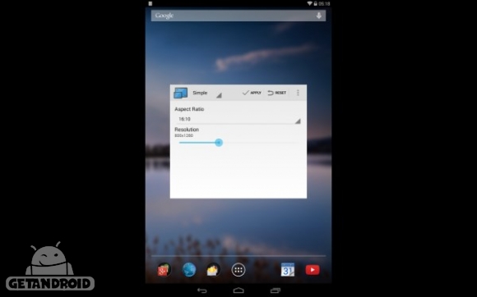477x297 pixels.
Task: Launch the browser globe icon
Action: tap(189, 270)
